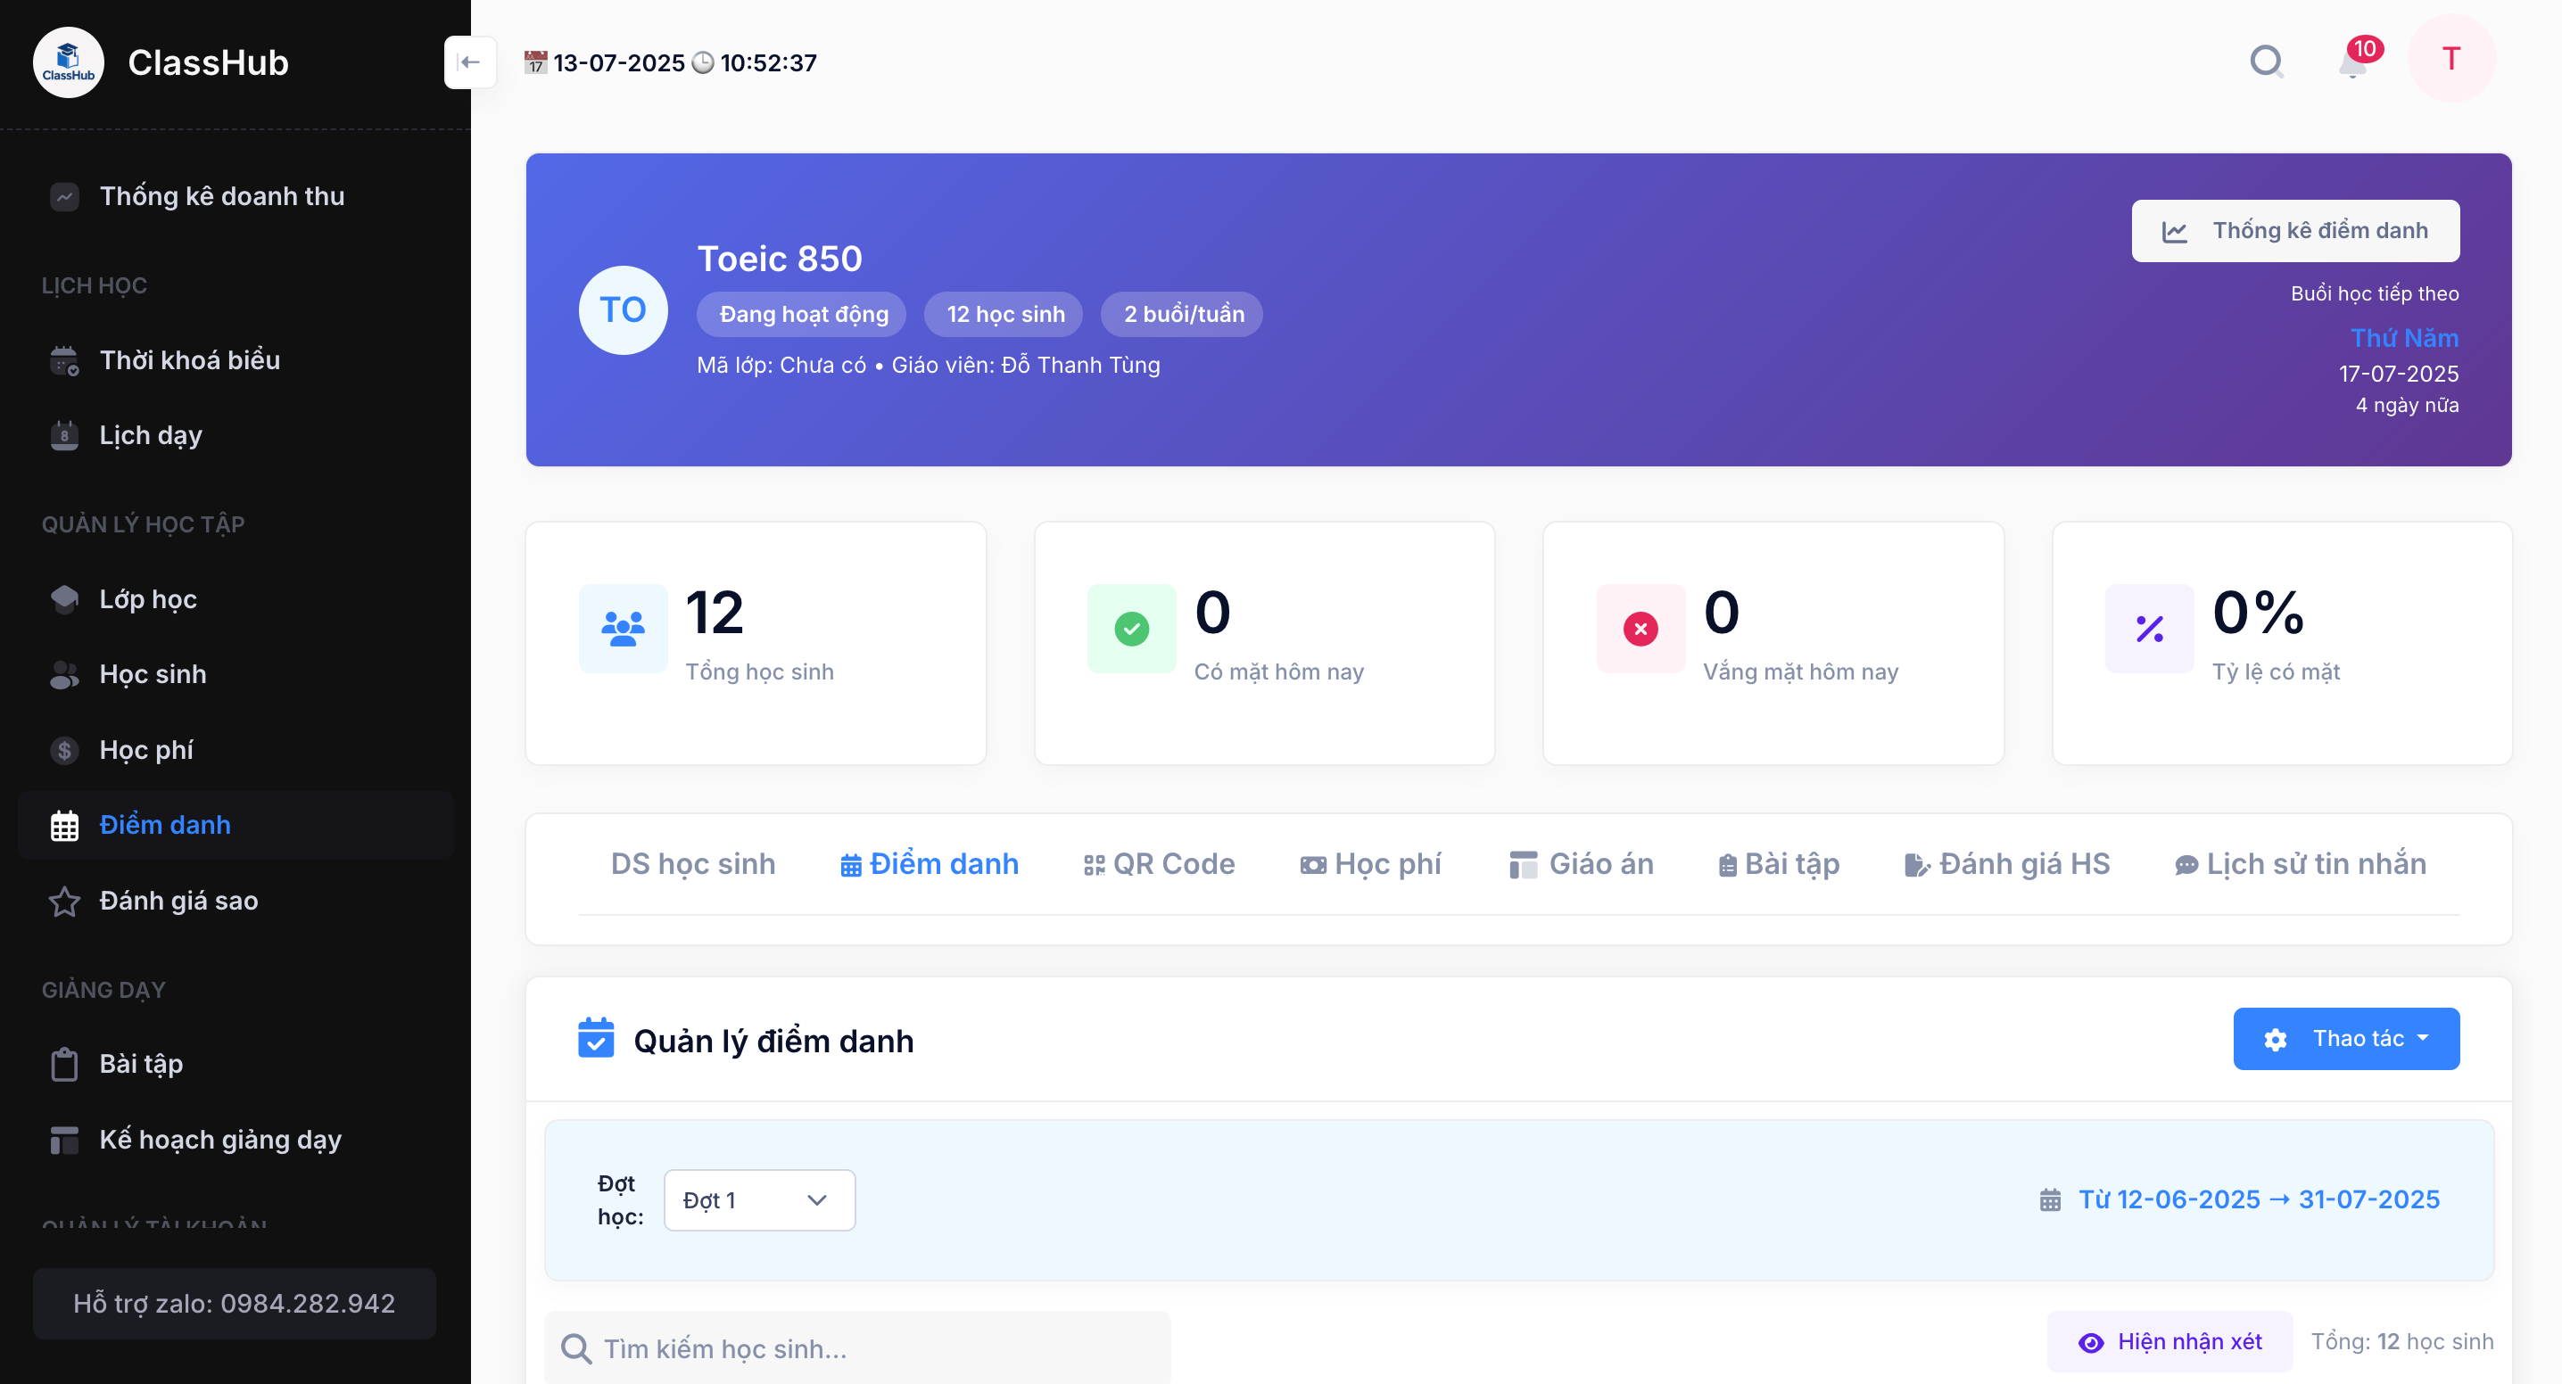Click the Tìm kiếm học sinh search field
Screen dimensions: 2562x1384
click(857, 1348)
